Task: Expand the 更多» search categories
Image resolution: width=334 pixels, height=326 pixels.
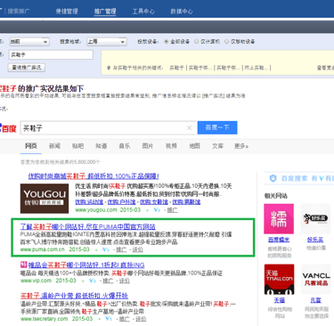Action: (x=241, y=146)
